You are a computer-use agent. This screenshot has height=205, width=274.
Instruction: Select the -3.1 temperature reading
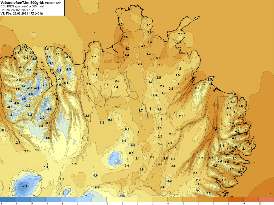point(59,71)
